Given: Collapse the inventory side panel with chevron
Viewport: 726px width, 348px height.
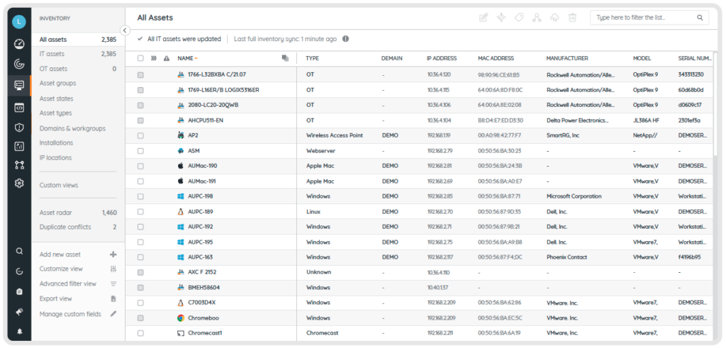Looking at the screenshot, I should coord(125,30).
